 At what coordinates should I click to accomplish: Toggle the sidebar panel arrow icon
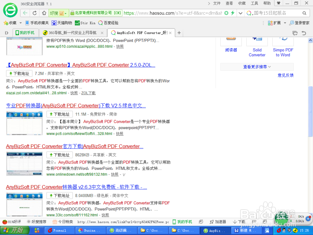(7, 33)
